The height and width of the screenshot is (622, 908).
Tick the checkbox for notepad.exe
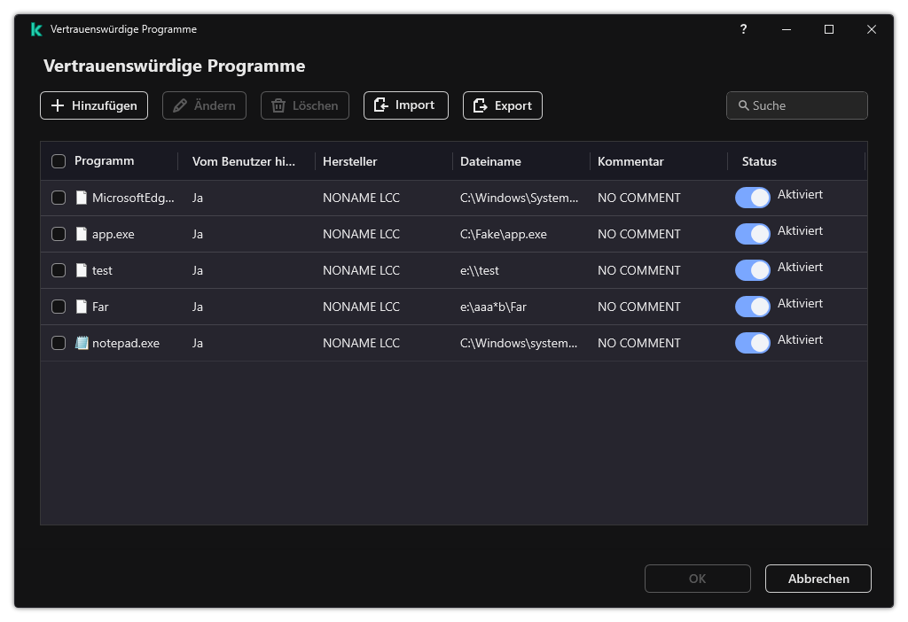59,343
